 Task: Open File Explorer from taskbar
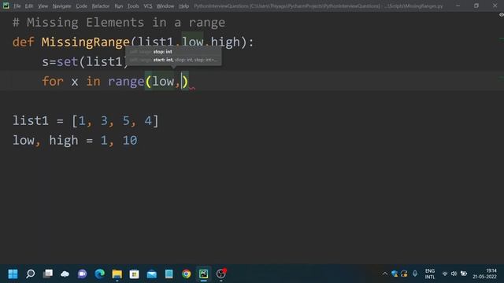click(117, 274)
